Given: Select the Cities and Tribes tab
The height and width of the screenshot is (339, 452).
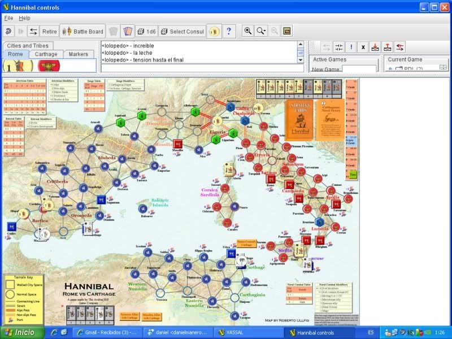Looking at the screenshot, I should (x=28, y=46).
